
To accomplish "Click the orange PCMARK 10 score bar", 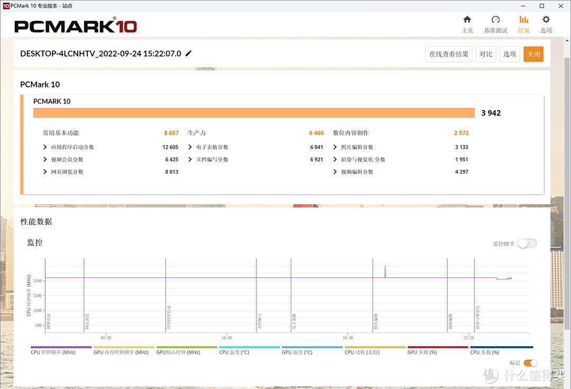I will [x=254, y=113].
